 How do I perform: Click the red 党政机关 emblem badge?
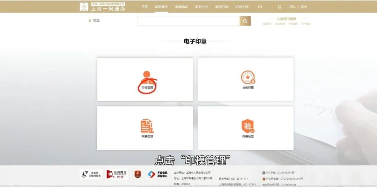click(x=138, y=174)
